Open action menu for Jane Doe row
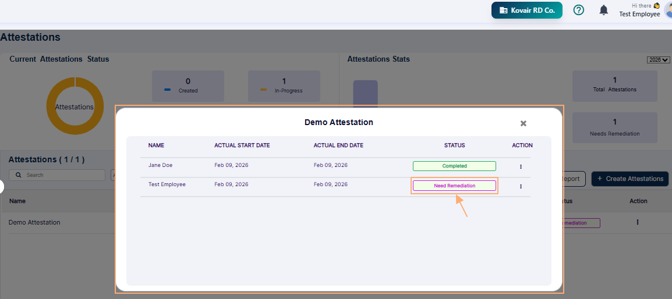Viewport: 672px width, 299px height. 521,166
